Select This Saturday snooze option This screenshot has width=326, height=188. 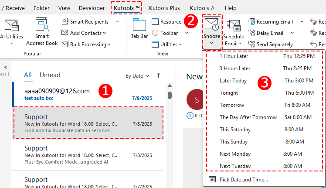(x=265, y=130)
